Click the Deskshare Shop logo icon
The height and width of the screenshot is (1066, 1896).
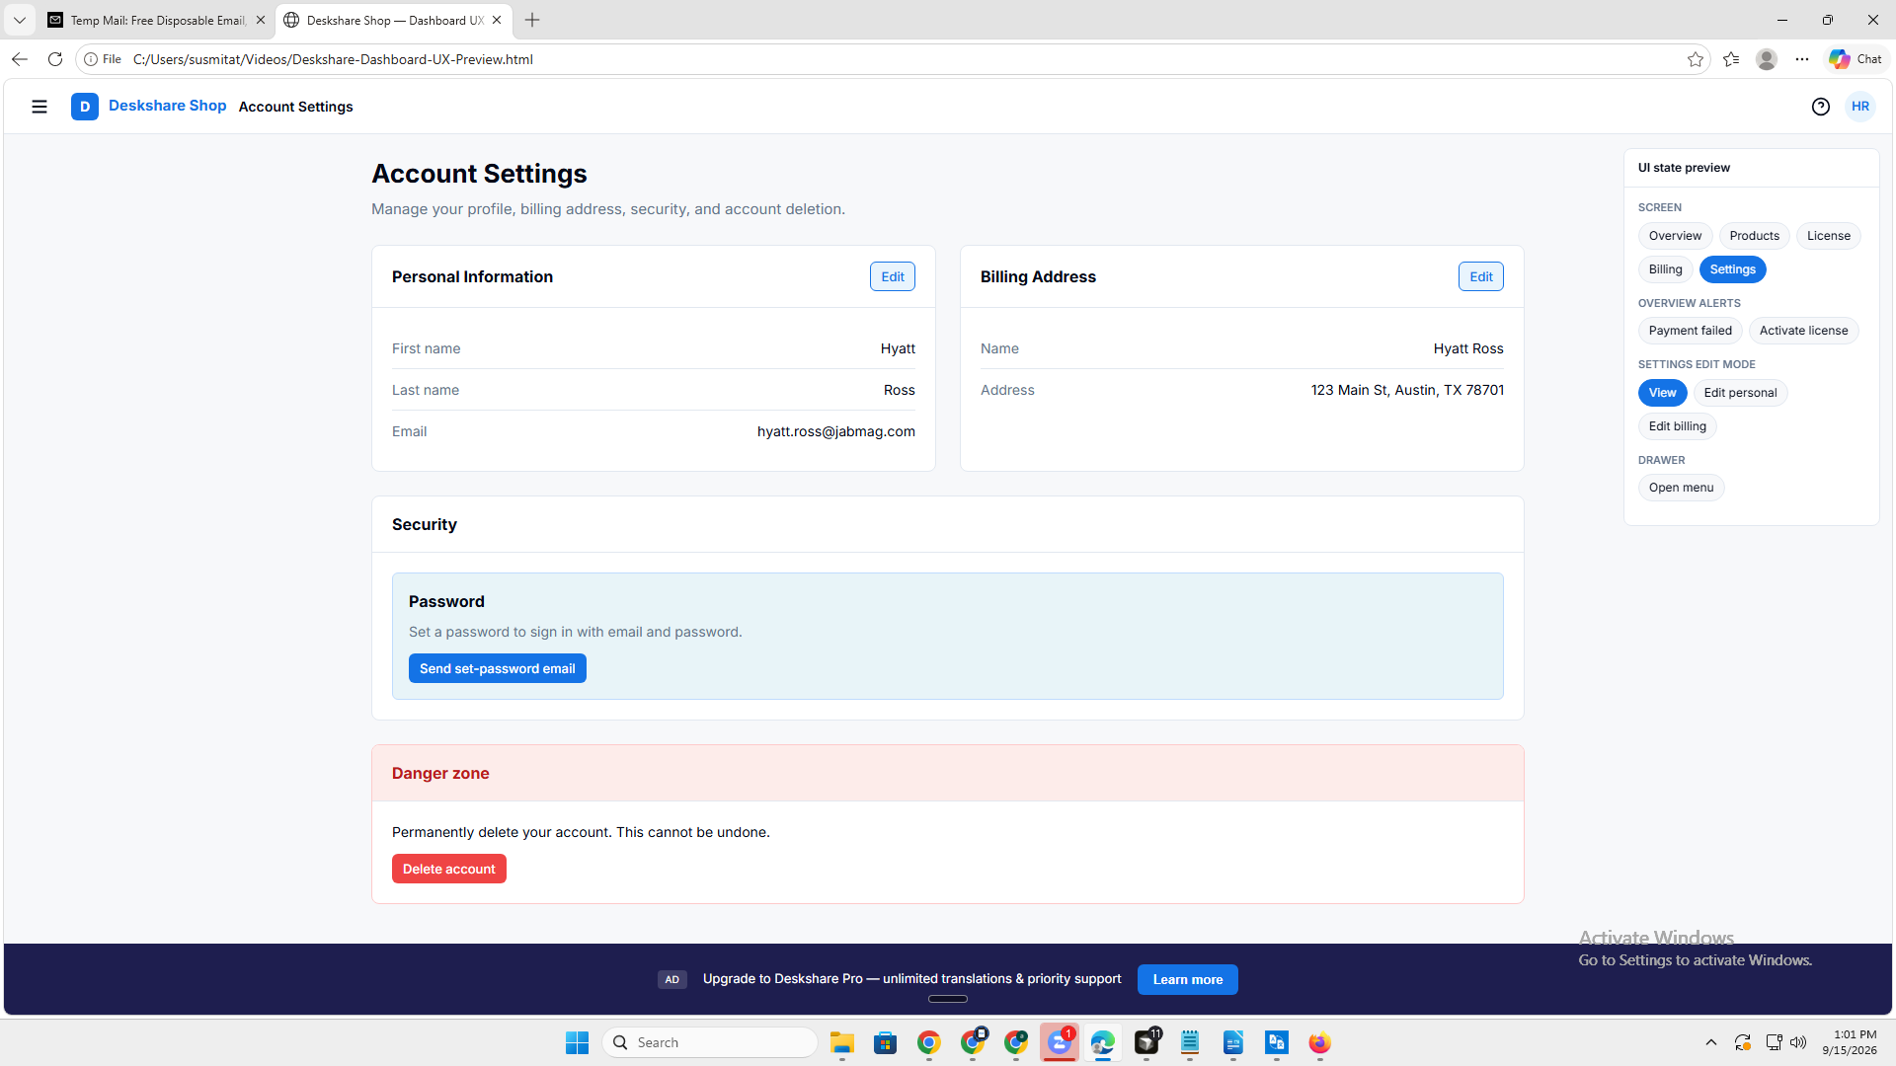pyautogui.click(x=85, y=107)
